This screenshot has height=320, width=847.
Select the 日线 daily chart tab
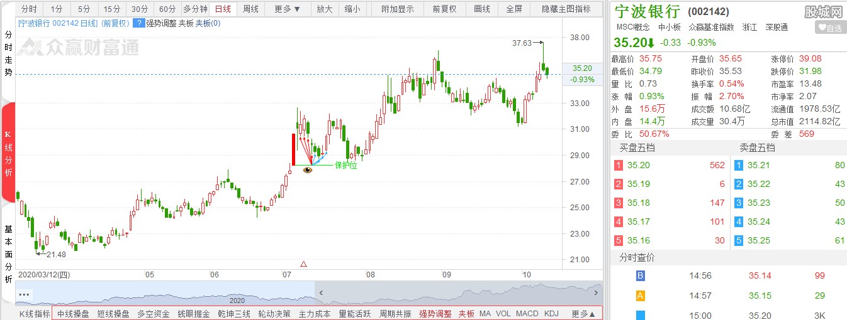pyautogui.click(x=223, y=9)
